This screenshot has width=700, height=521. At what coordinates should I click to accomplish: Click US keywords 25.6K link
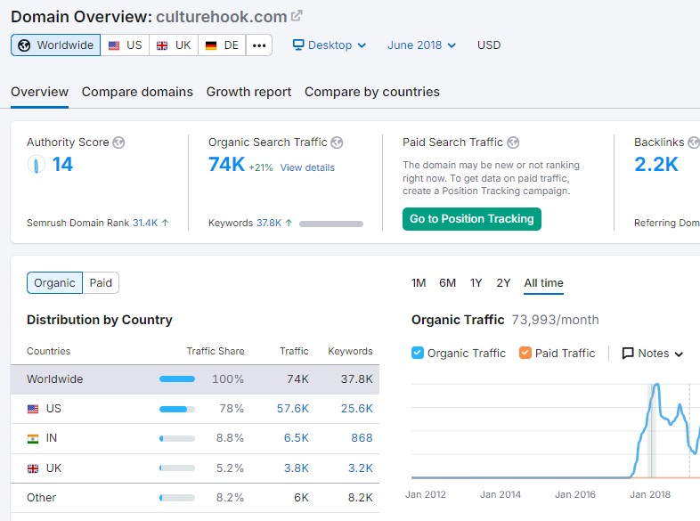pyautogui.click(x=357, y=409)
